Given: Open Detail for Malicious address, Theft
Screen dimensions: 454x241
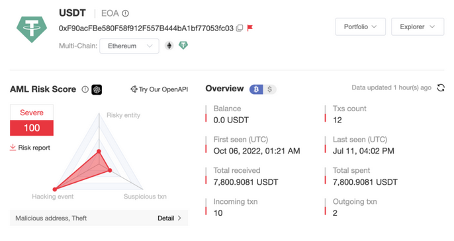Looking at the screenshot, I should click(169, 218).
